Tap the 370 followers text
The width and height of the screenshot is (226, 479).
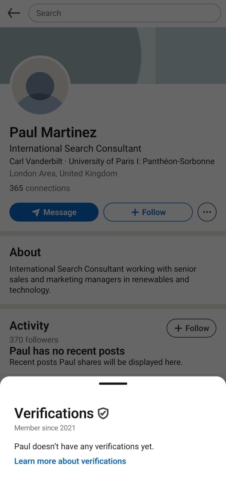pos(34,340)
